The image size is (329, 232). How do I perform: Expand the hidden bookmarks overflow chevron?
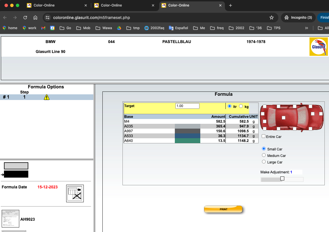point(306,28)
